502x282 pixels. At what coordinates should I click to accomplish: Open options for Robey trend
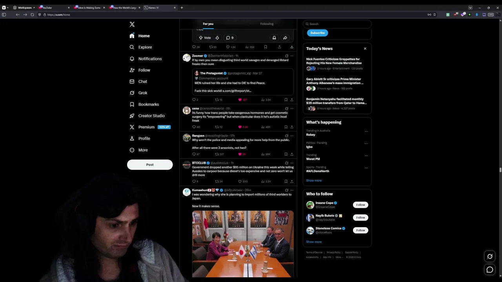pyautogui.click(x=366, y=132)
